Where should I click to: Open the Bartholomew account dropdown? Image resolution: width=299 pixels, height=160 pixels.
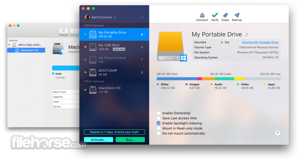click(x=100, y=17)
